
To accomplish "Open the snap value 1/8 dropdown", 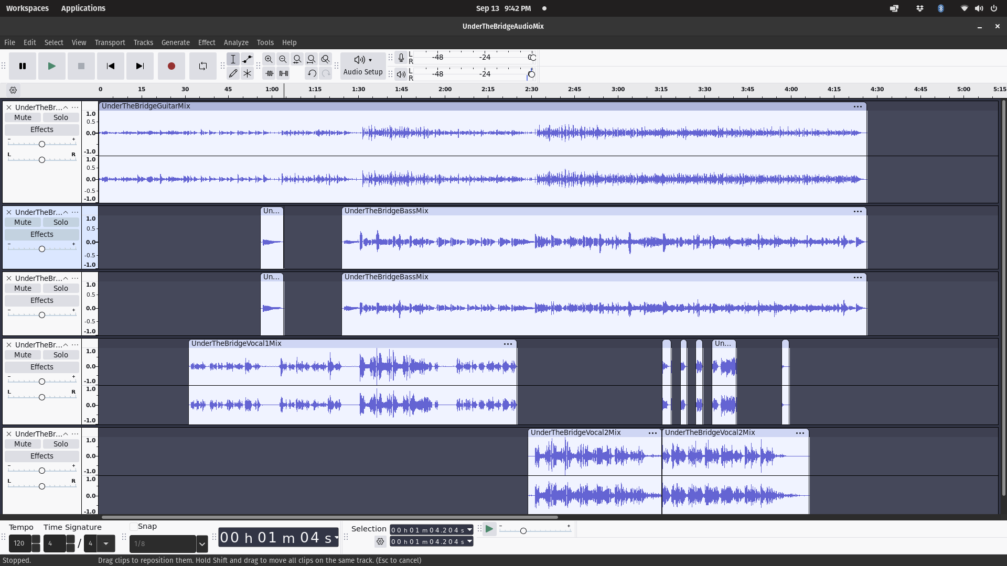I will click(x=202, y=544).
